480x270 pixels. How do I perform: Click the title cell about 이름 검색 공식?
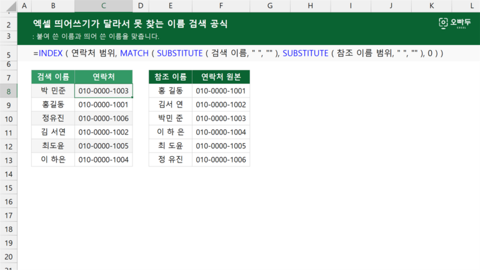130,24
